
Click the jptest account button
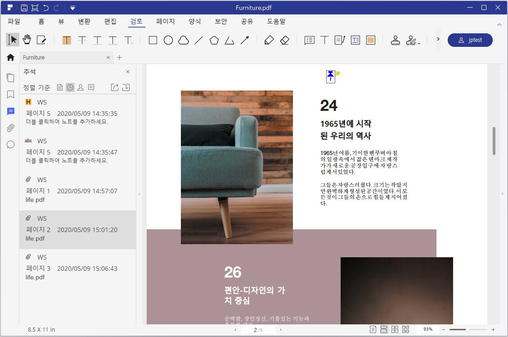470,40
